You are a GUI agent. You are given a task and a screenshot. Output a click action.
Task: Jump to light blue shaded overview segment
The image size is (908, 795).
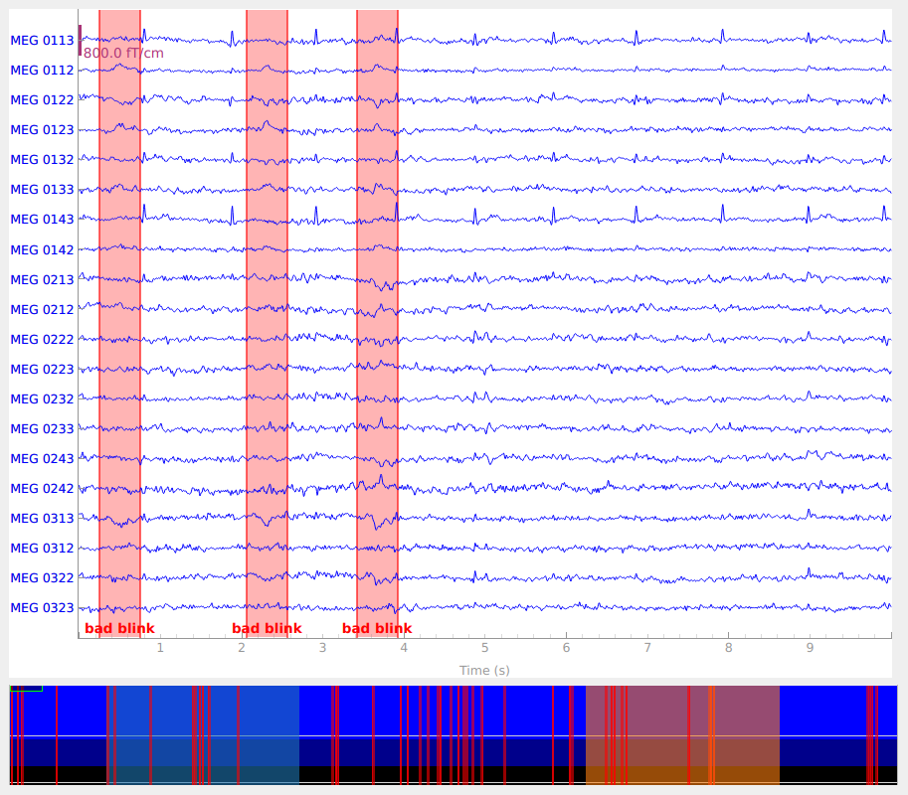pyautogui.click(x=203, y=733)
